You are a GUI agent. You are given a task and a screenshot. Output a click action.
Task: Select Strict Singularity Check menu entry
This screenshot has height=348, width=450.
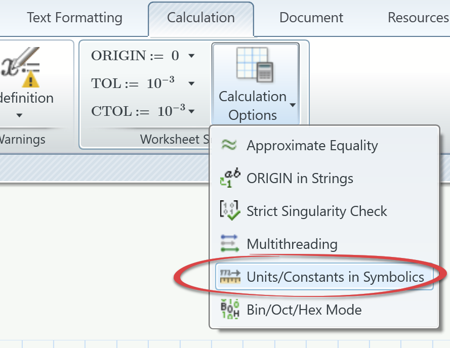(x=316, y=211)
